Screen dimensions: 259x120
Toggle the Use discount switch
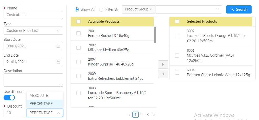[9, 98]
